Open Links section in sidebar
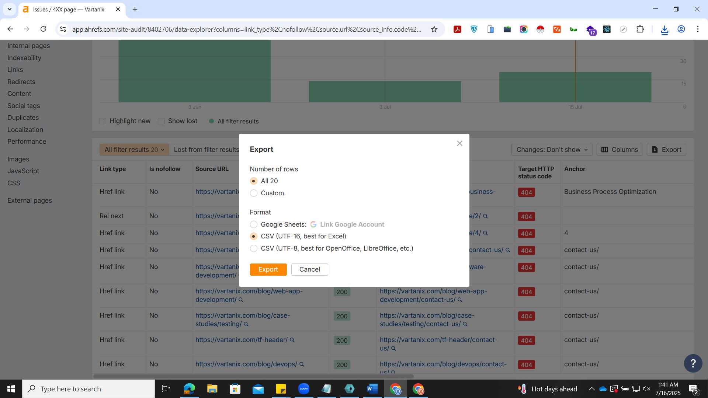This screenshot has width=708, height=398. tap(15, 70)
